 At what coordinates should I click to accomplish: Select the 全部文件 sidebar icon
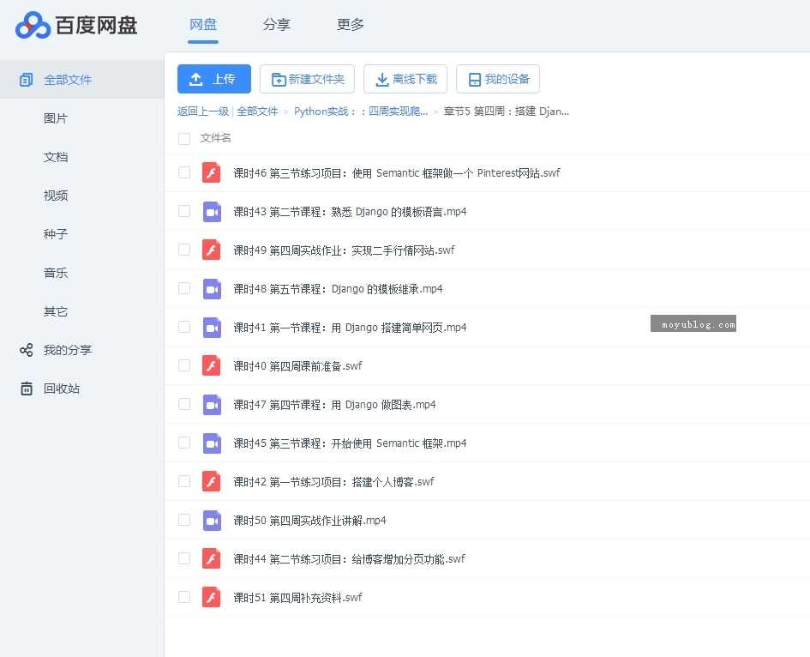coord(25,79)
